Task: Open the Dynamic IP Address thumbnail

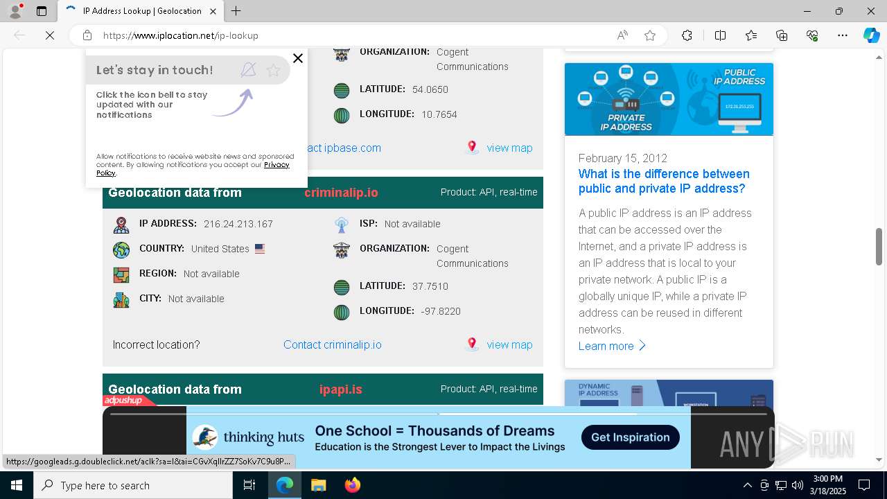Action: [669, 393]
